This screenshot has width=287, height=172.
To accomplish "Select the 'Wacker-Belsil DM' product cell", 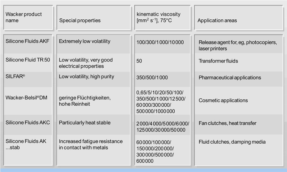I will click(x=28, y=101).
